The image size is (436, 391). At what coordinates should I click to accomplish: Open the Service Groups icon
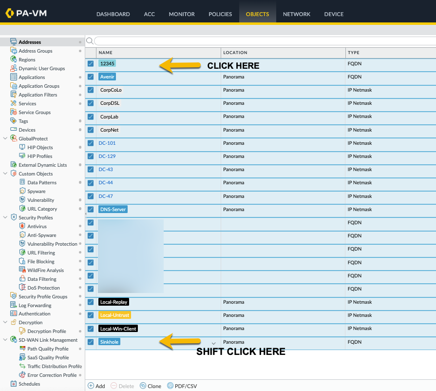13,112
